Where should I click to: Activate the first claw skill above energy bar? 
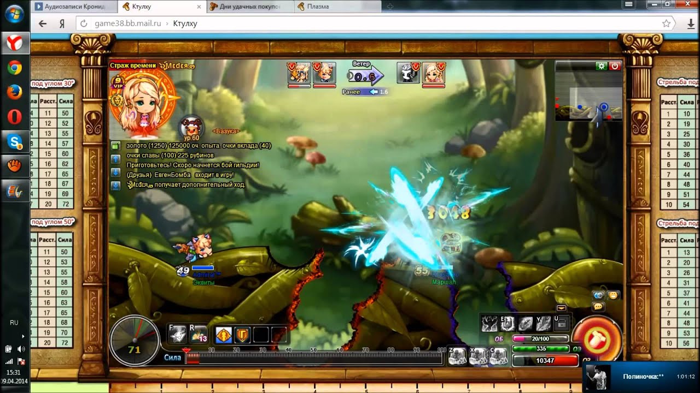489,324
